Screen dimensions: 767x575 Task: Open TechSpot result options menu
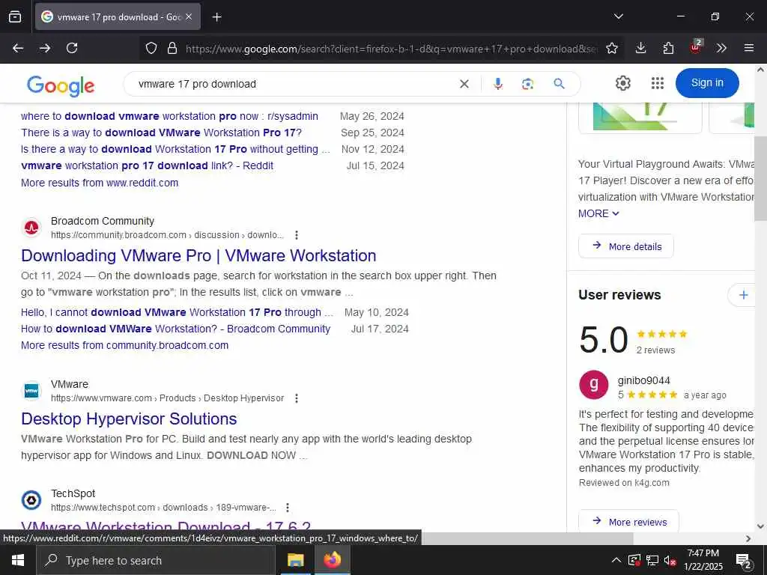pyautogui.click(x=288, y=508)
